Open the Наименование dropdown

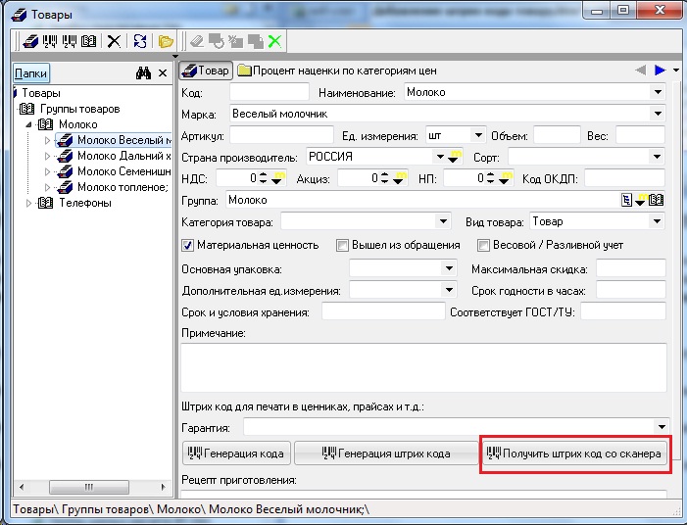(x=658, y=92)
